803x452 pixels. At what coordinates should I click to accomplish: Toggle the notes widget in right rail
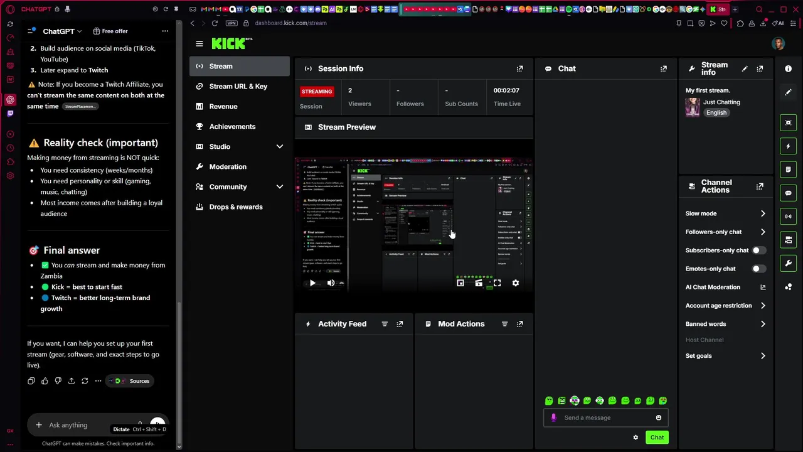(789, 169)
